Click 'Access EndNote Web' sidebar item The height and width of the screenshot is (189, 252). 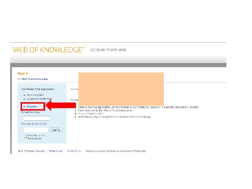pos(39,99)
